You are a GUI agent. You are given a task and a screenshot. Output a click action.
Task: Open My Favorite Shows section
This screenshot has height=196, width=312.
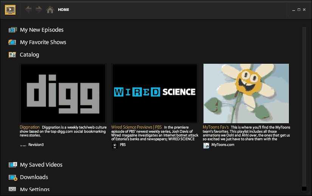tap(43, 42)
